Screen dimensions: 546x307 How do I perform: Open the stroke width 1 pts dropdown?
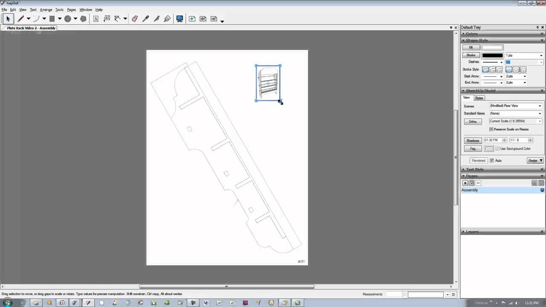coord(524,55)
